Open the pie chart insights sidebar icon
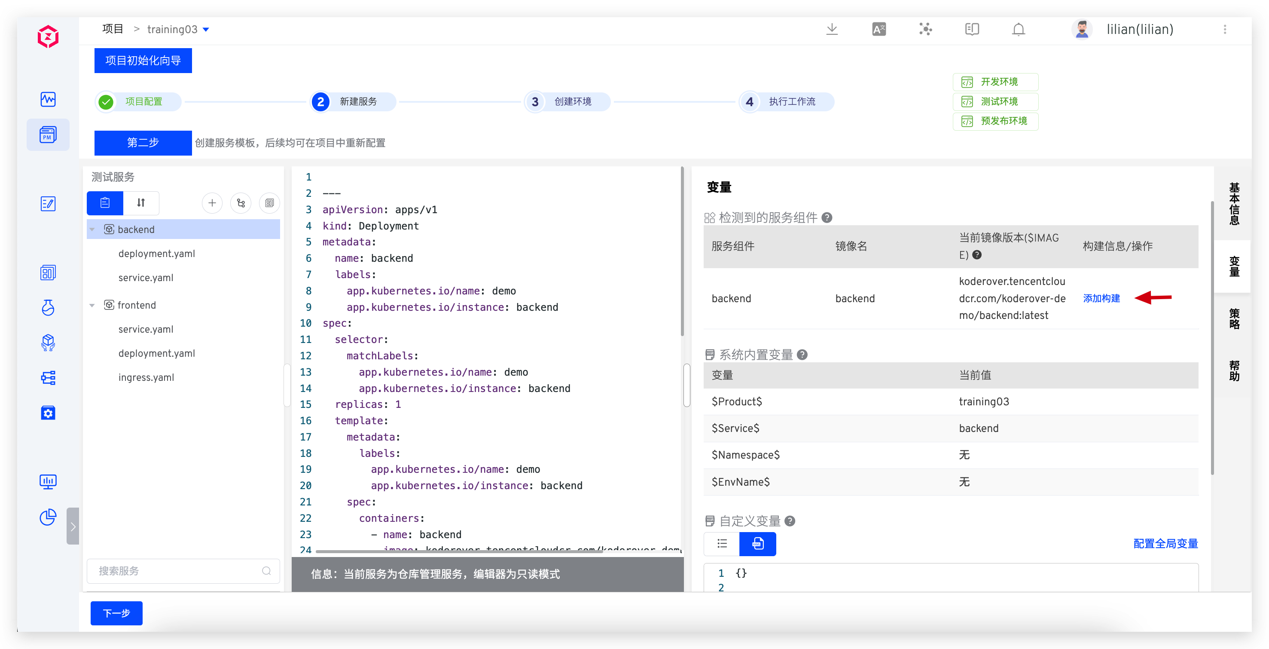The image size is (1269, 649). [x=48, y=517]
